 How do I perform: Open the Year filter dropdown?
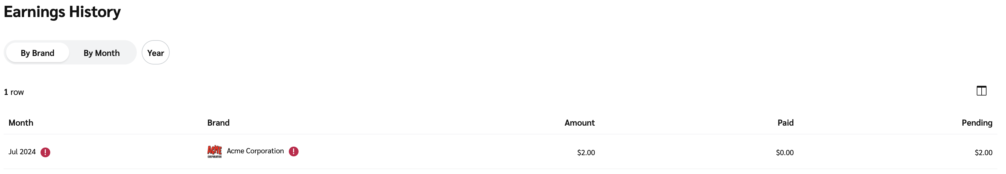(155, 53)
